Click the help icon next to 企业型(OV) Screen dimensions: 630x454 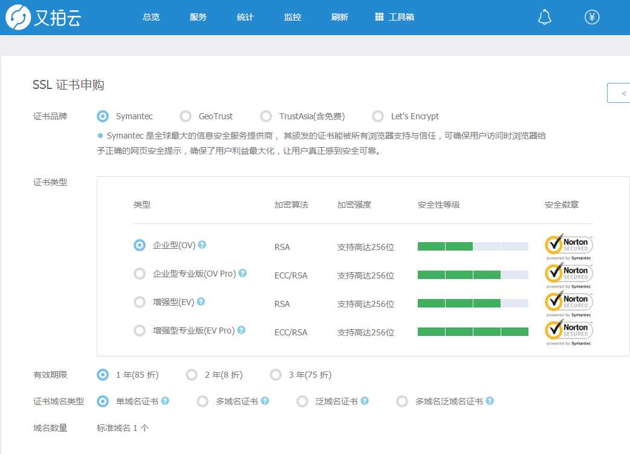pos(202,245)
